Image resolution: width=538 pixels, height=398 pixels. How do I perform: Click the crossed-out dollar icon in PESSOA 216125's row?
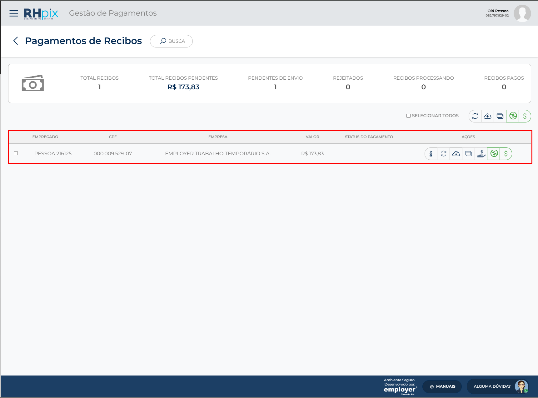(494, 154)
